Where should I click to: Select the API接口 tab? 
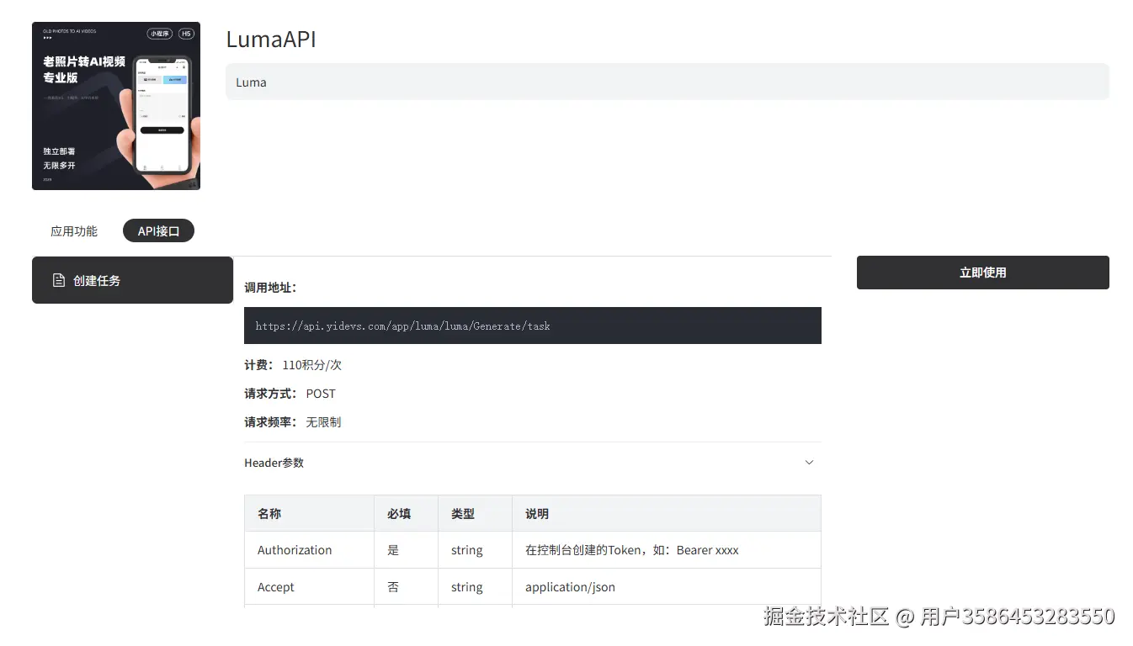[158, 230]
